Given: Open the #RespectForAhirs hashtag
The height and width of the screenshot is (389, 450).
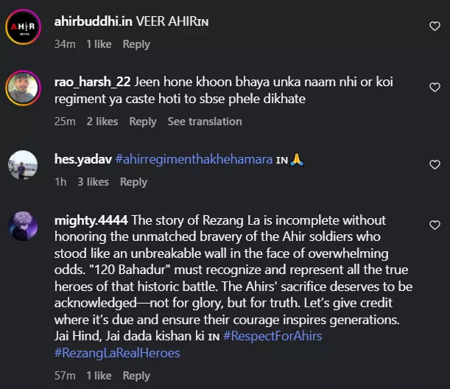Looking at the screenshot, I should point(273,337).
